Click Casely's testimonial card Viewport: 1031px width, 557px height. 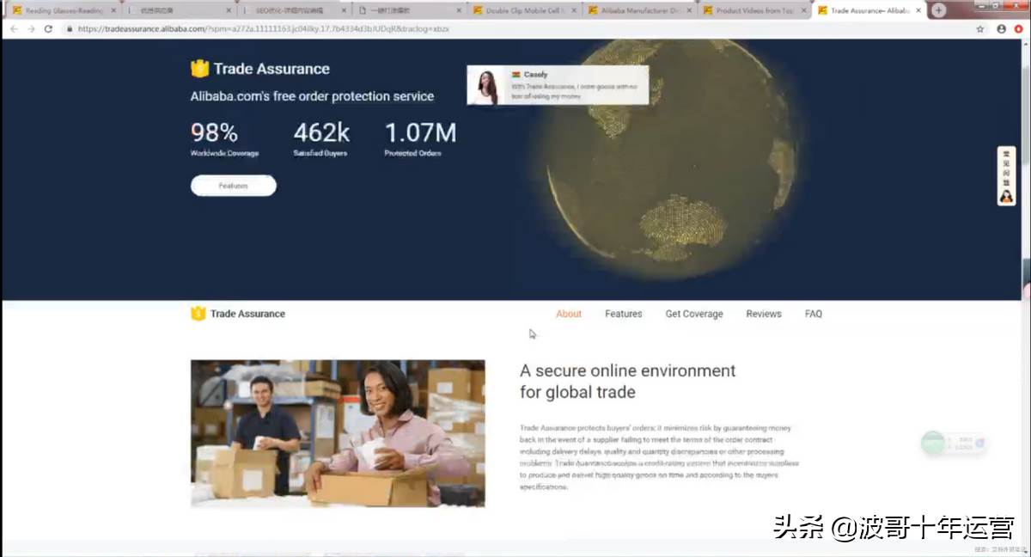coord(558,85)
